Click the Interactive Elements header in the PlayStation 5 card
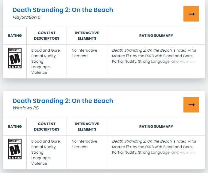This screenshot has width=208, height=173. pyautogui.click(x=87, y=36)
